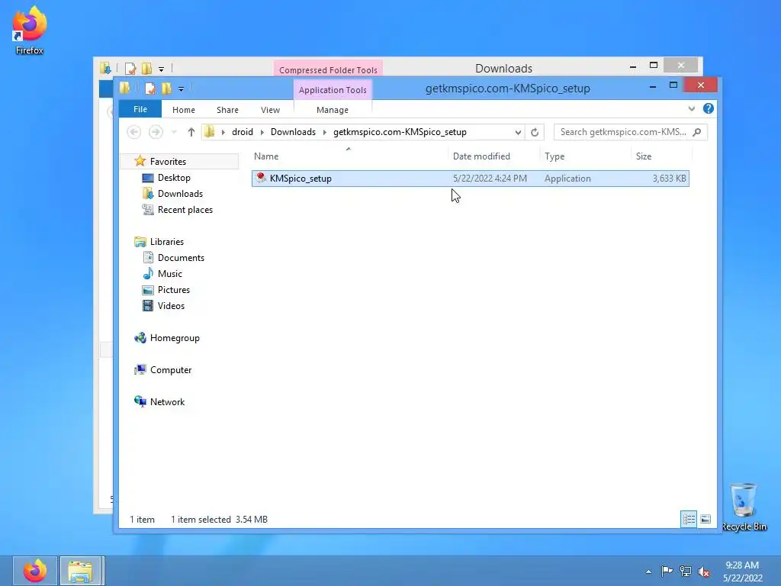781x586 pixels.
Task: Click New folder icon in quick access toolbar
Action: tap(166, 89)
